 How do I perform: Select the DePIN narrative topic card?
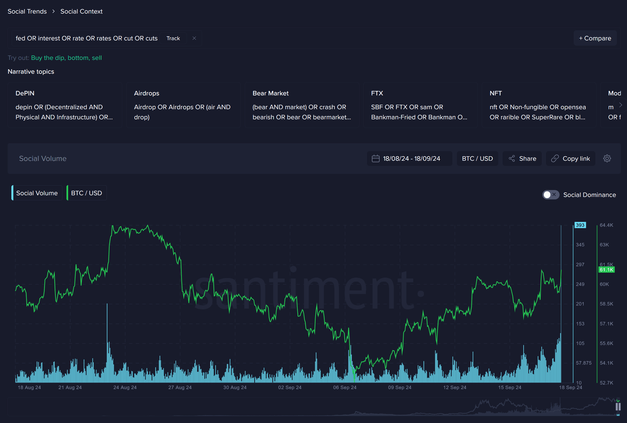point(64,105)
